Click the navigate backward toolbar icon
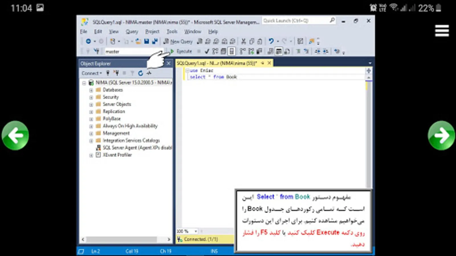 click(88, 42)
